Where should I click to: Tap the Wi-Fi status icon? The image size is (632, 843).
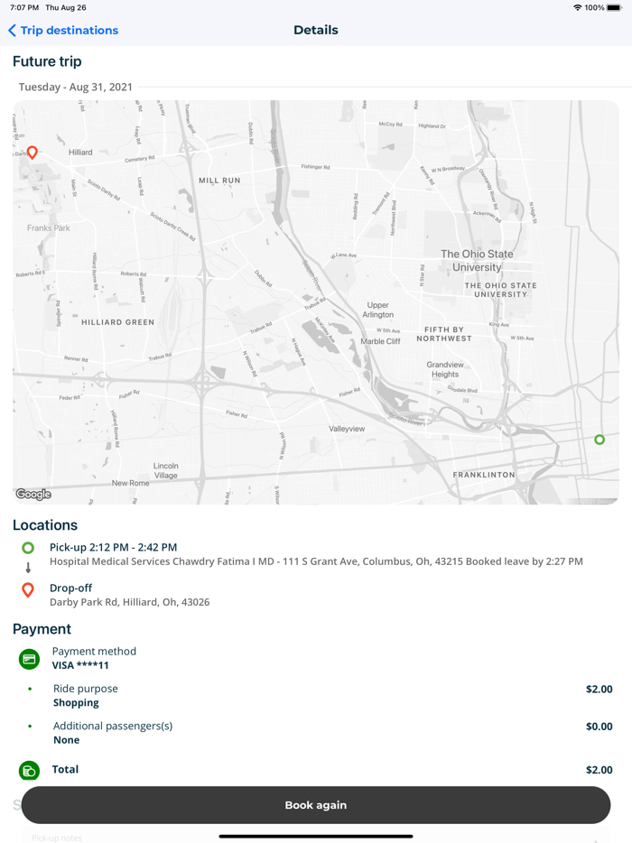pyautogui.click(x=577, y=7)
